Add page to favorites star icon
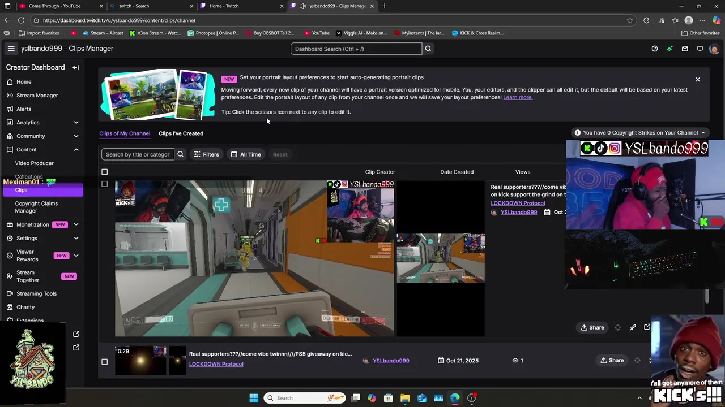The width and height of the screenshot is (725, 407). pyautogui.click(x=630, y=20)
